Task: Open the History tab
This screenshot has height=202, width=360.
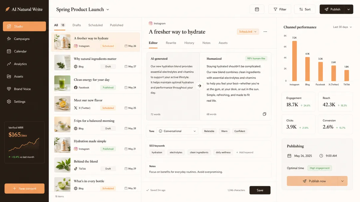Action: (189, 43)
